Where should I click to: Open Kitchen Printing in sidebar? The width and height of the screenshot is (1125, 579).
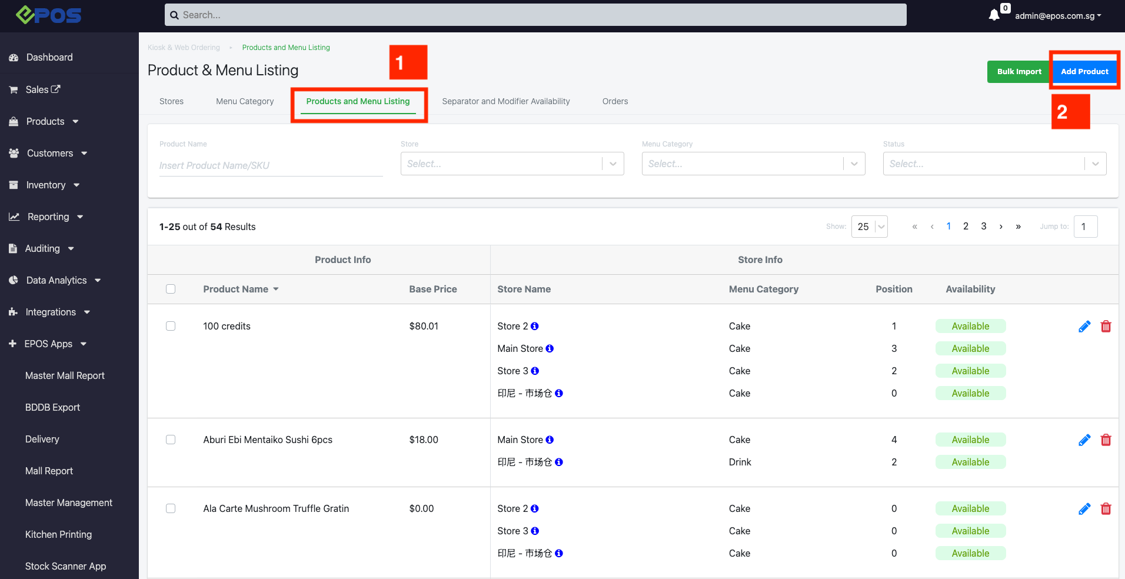click(58, 534)
